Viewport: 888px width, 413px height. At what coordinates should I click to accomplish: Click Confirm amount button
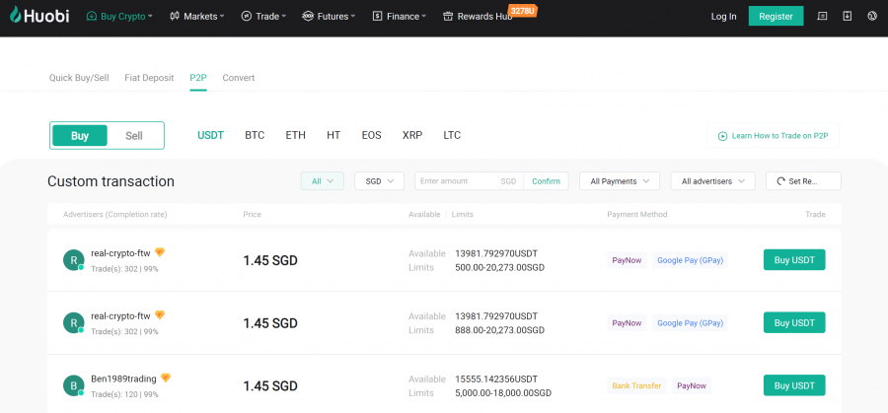546,181
